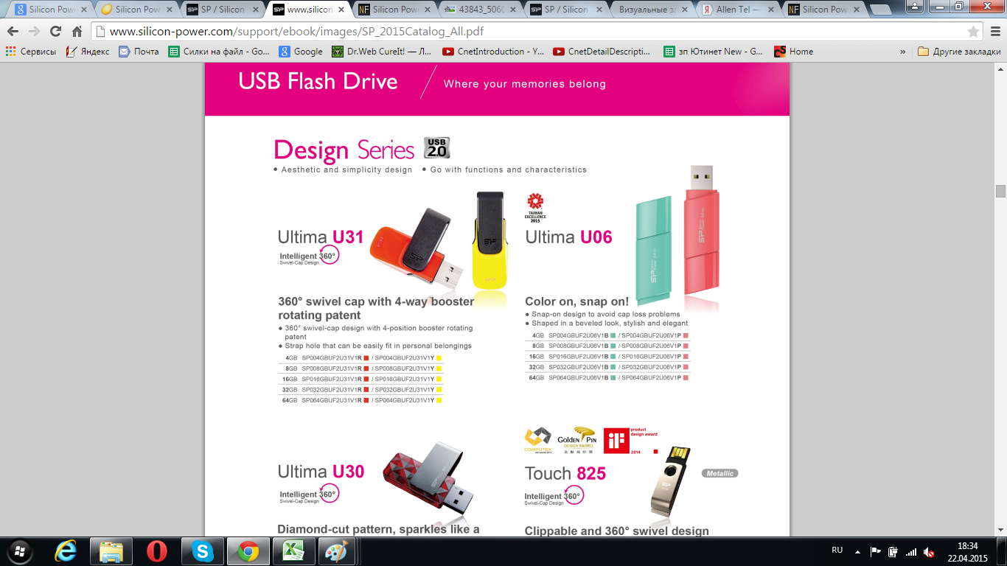Click the Computex award logo
This screenshot has height=566, width=1007.
point(537,439)
